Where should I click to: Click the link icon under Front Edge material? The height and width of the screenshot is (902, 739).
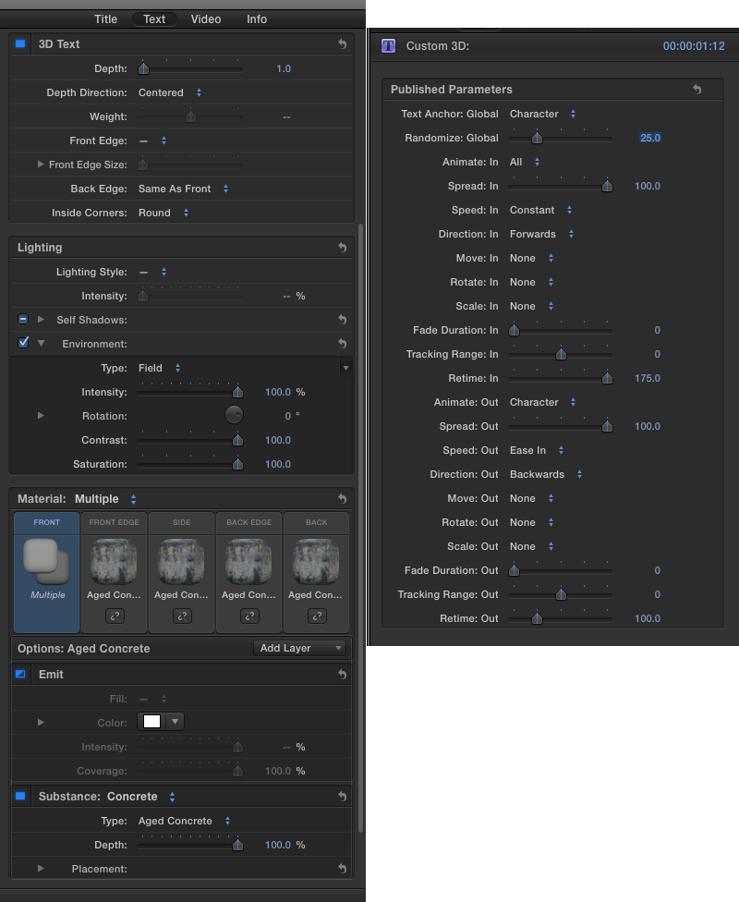pyautogui.click(x=115, y=616)
